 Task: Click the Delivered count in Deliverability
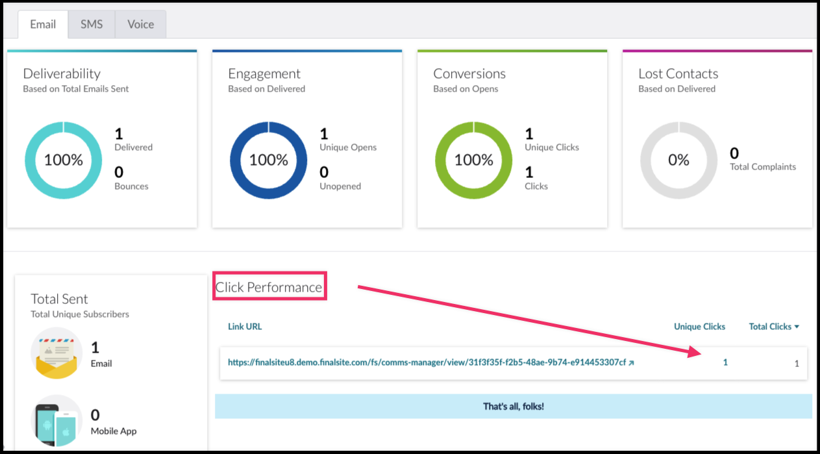coord(119,134)
